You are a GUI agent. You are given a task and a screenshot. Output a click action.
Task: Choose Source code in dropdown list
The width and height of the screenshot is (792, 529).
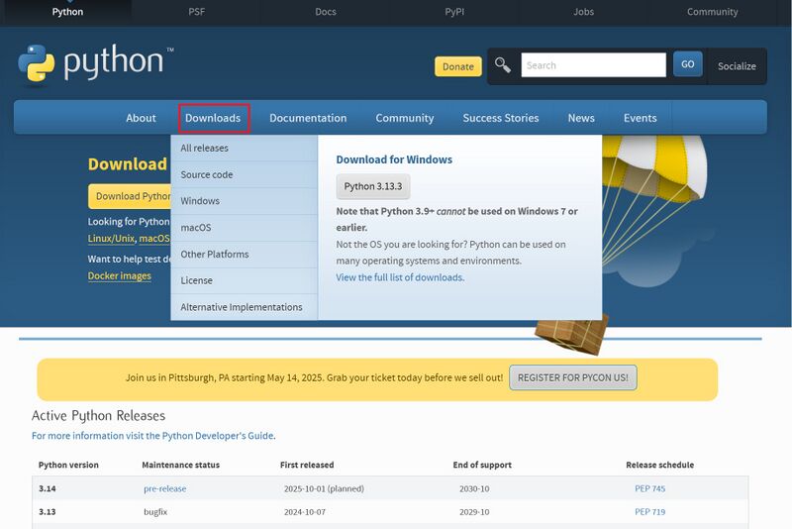206,175
